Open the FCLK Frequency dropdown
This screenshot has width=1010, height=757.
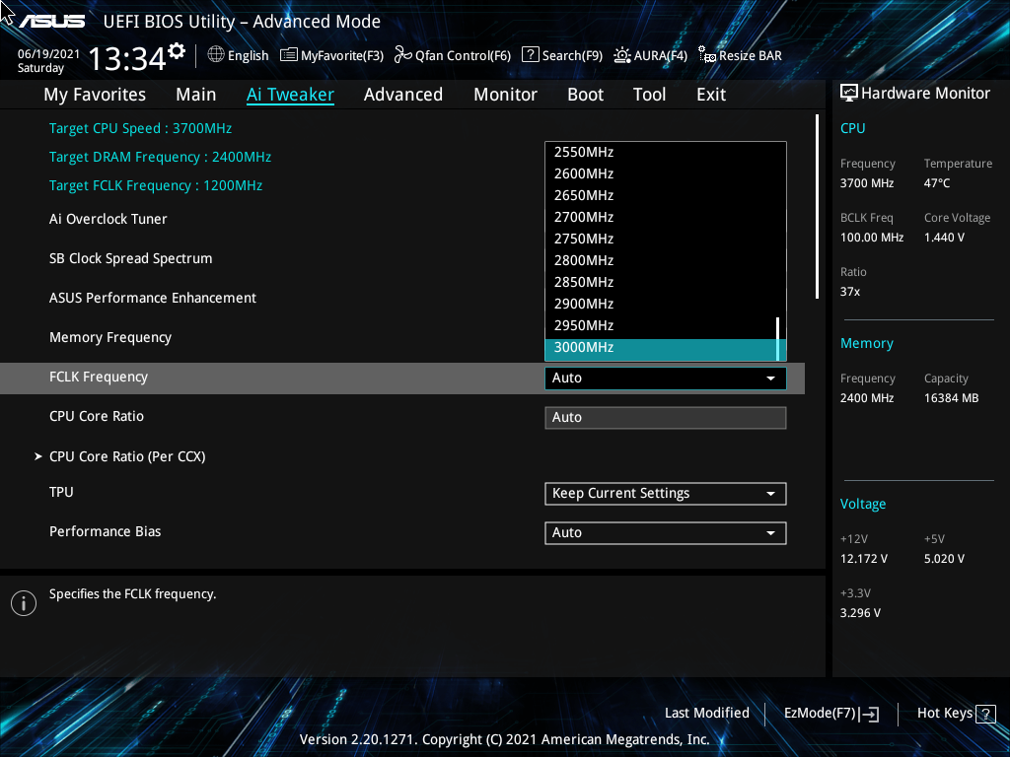coord(665,378)
